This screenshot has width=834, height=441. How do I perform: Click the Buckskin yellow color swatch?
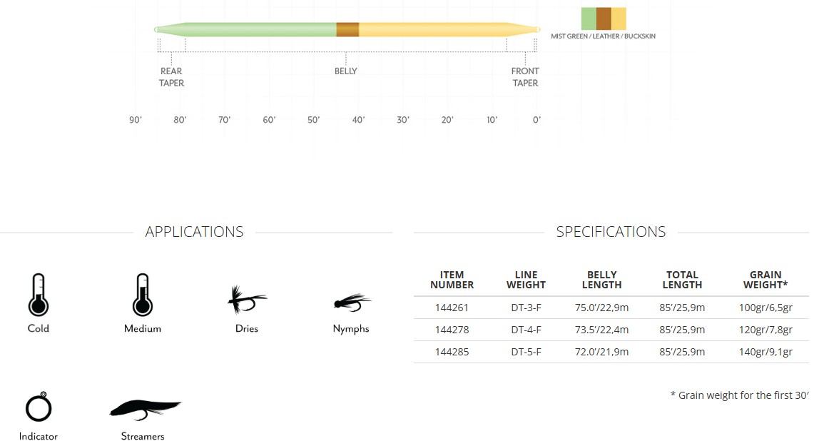coord(619,18)
